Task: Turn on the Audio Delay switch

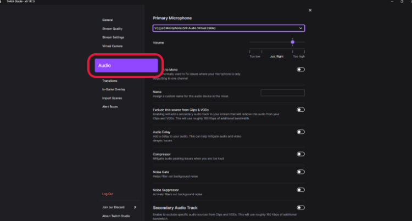Action: [300, 132]
